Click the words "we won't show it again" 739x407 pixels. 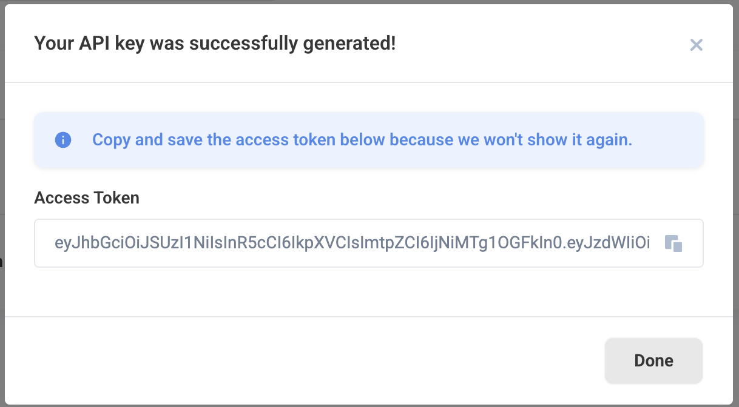[546, 140]
